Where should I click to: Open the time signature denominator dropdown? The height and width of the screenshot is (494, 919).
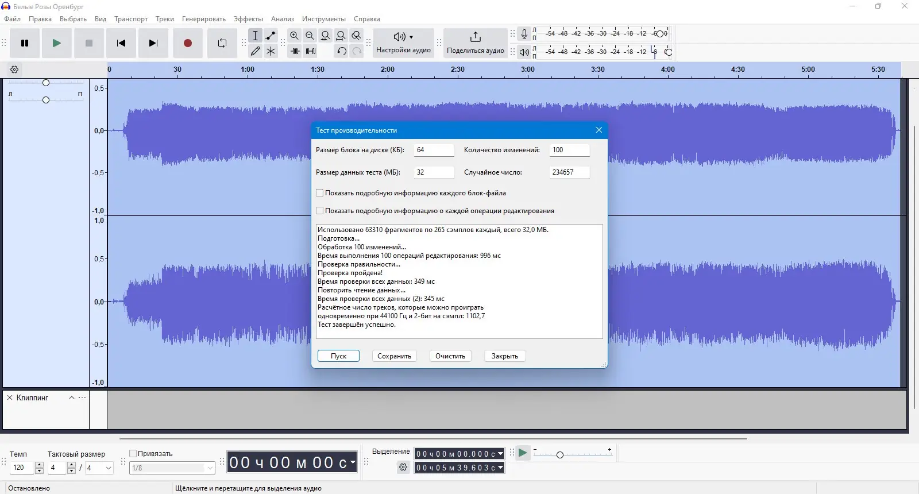(108, 468)
